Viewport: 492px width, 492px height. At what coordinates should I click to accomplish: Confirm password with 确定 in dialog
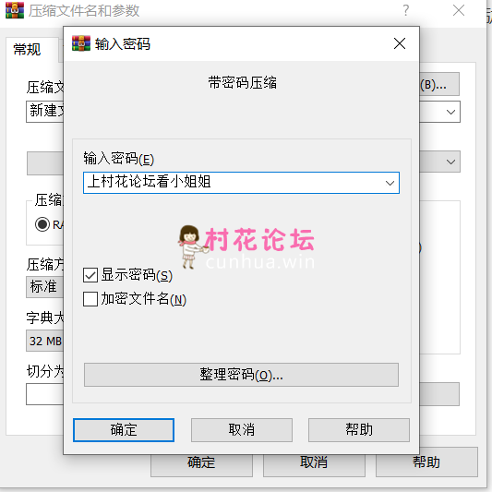[124, 430]
